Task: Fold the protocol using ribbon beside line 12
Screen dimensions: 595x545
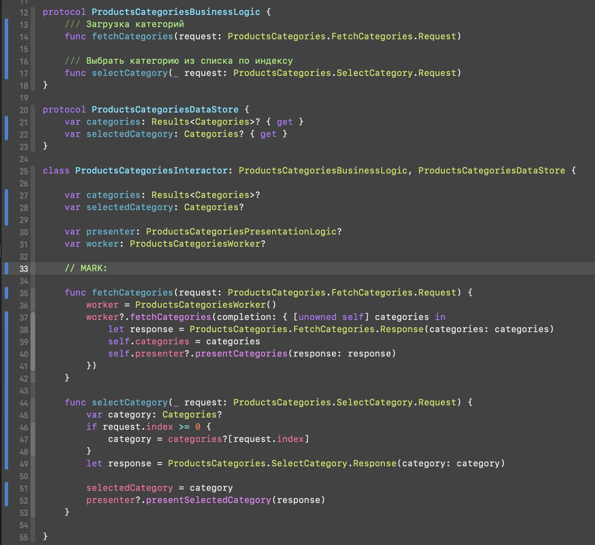Action: point(33,48)
